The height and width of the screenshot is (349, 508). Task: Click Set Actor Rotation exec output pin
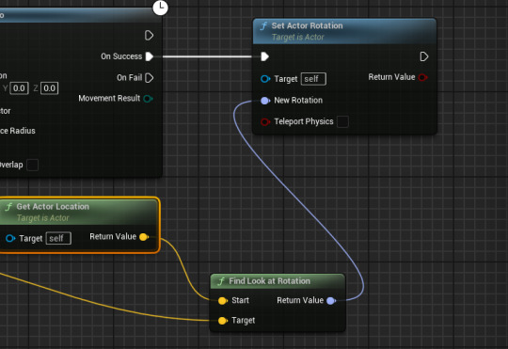(423, 56)
